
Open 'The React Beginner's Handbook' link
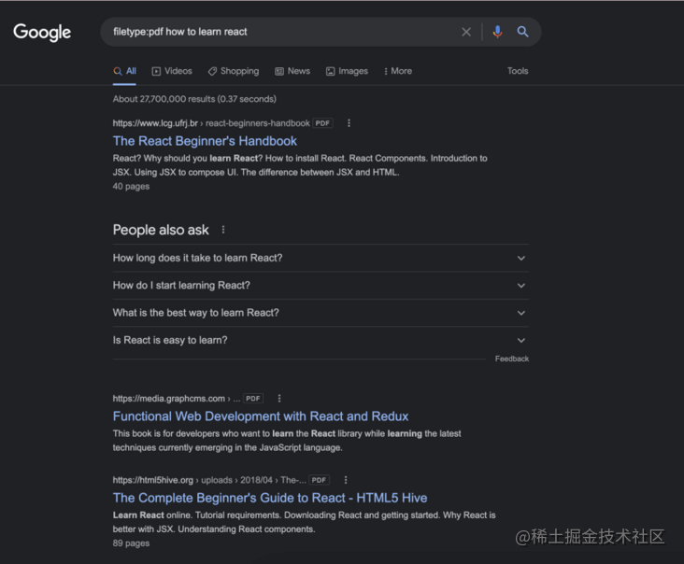205,141
